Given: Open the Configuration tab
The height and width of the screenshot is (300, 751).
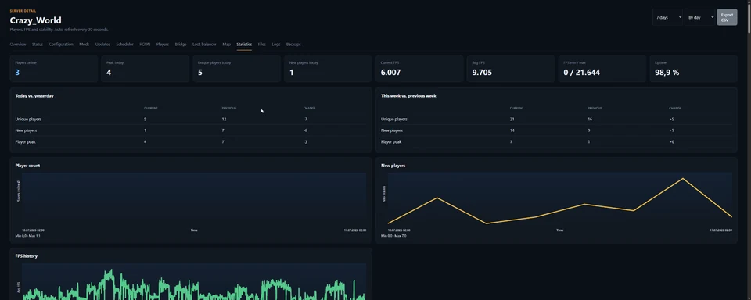Looking at the screenshot, I should tap(61, 44).
